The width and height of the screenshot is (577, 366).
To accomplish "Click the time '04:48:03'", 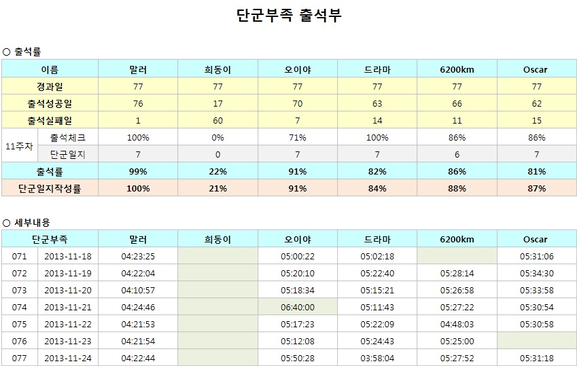I will point(457,324).
